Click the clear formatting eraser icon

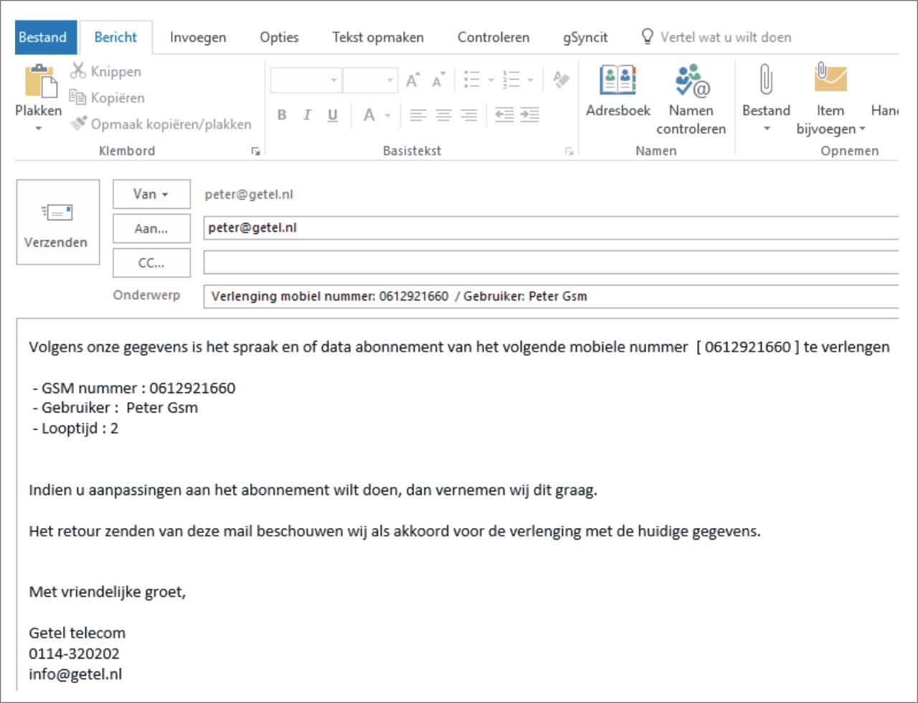[x=561, y=80]
